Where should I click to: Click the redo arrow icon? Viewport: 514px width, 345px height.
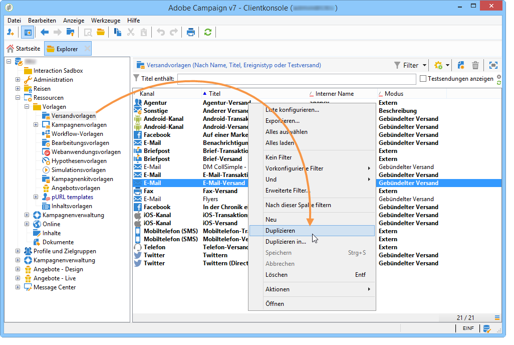point(174,33)
